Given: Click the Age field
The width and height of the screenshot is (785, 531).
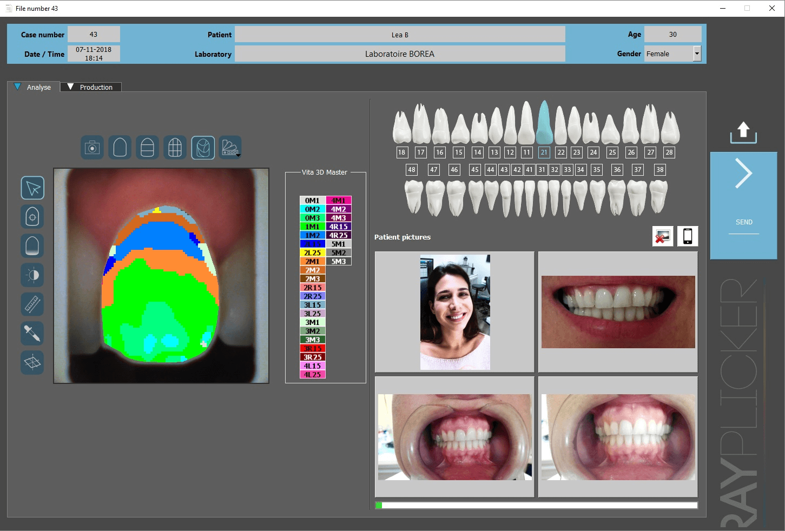Looking at the screenshot, I should [673, 35].
